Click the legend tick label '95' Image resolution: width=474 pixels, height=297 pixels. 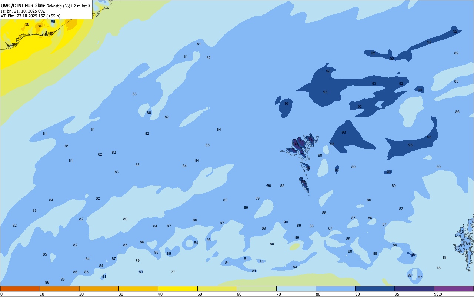(x=397, y=294)
